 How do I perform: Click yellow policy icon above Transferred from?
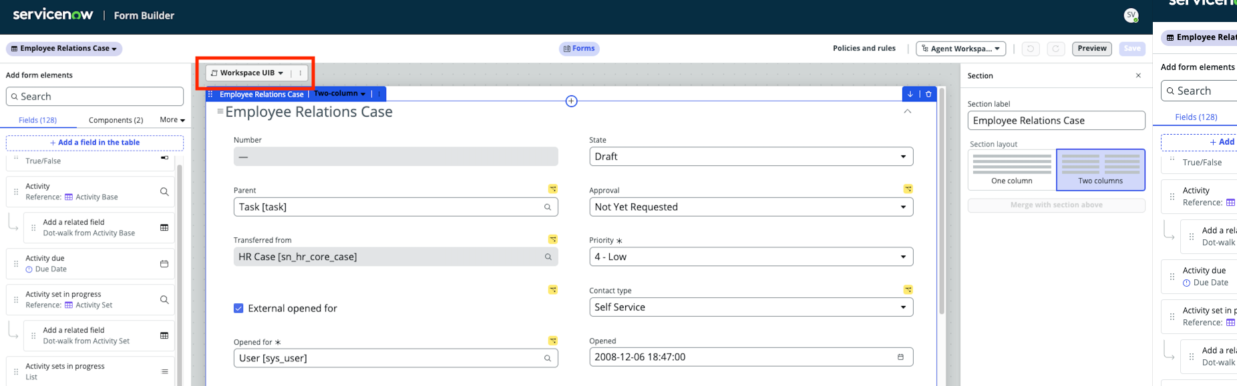553,239
